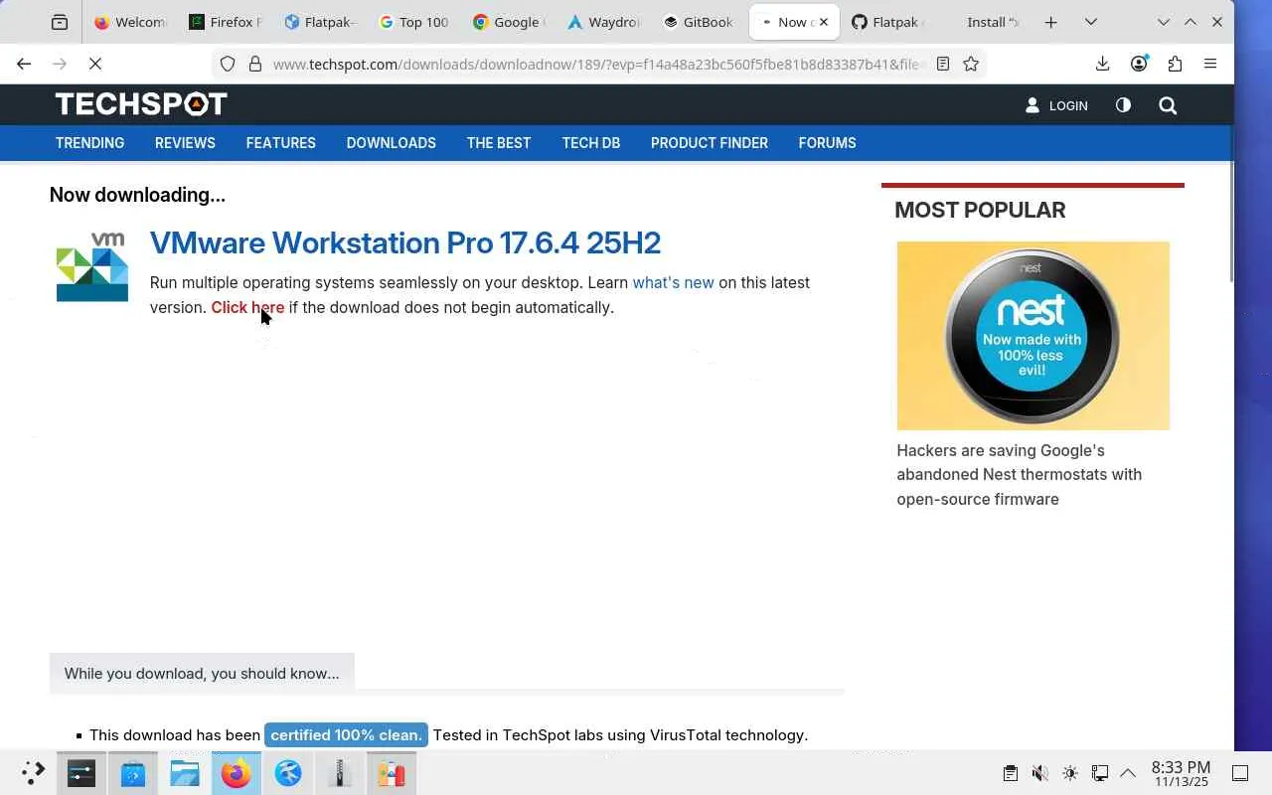
Task: Open the Firefox downloads panel
Action: tap(1102, 64)
